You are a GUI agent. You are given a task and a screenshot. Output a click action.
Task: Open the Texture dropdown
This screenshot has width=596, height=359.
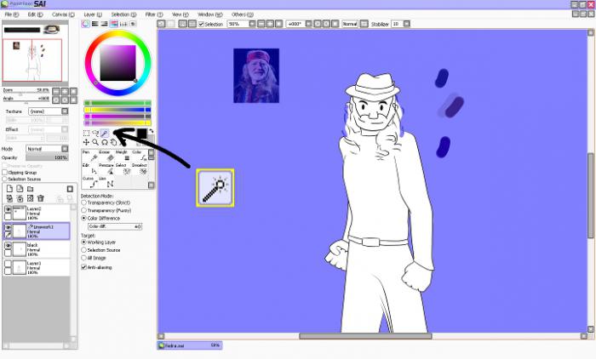tap(65, 111)
